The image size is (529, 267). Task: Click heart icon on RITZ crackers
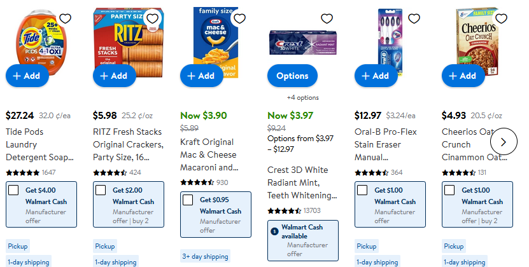152,18
